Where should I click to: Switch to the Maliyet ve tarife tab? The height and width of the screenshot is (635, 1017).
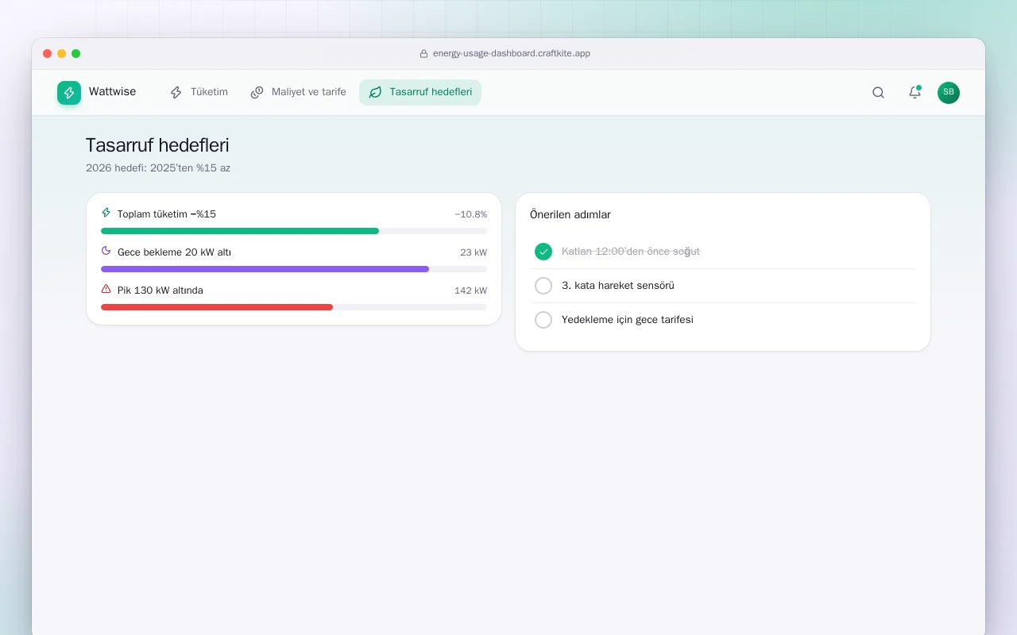click(298, 92)
